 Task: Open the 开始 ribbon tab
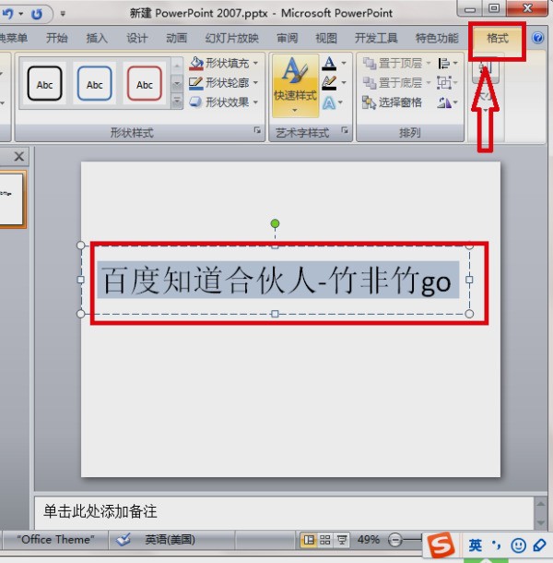[57, 38]
